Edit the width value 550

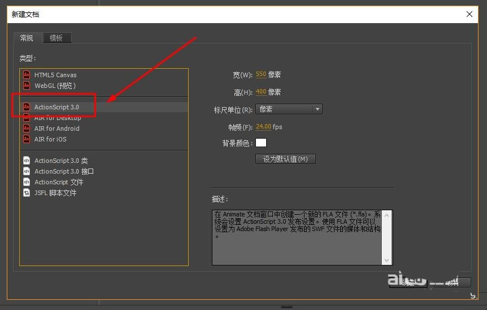click(x=261, y=74)
